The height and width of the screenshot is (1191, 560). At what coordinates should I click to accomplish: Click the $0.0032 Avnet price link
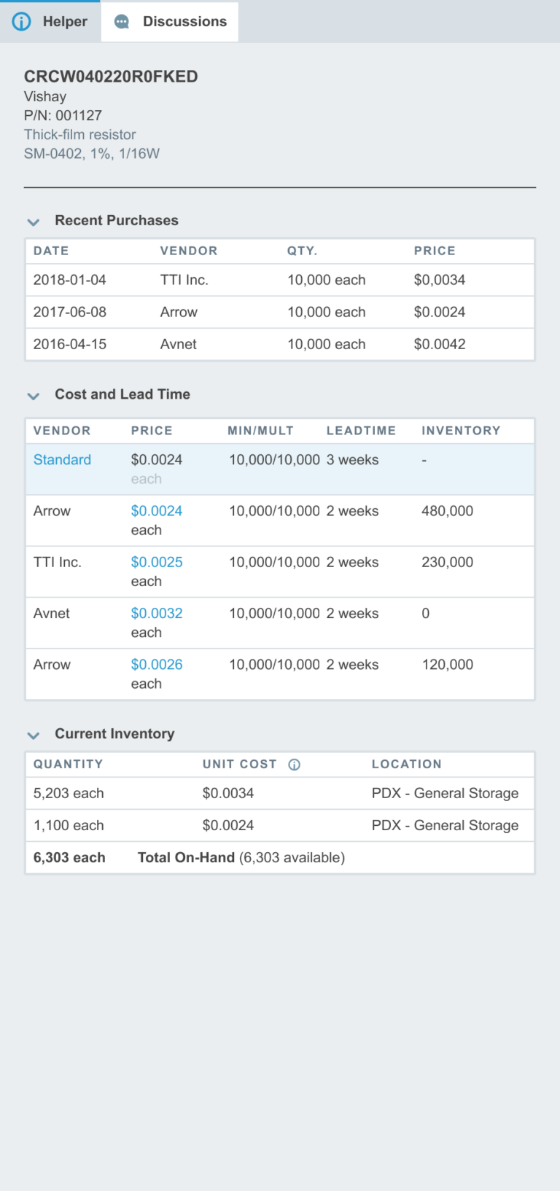pos(157,613)
